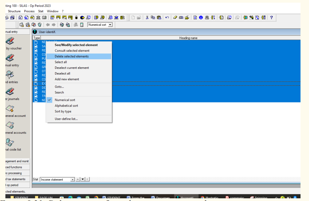Open the Structure menu

[14, 11]
